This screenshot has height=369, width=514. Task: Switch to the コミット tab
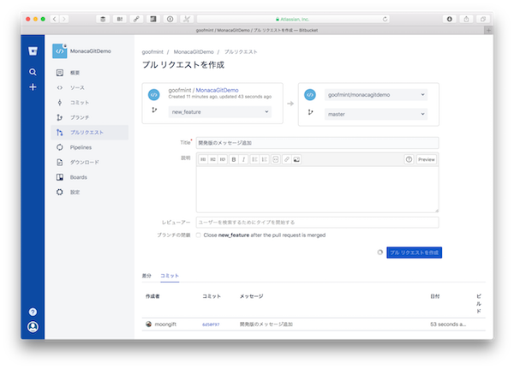point(170,276)
